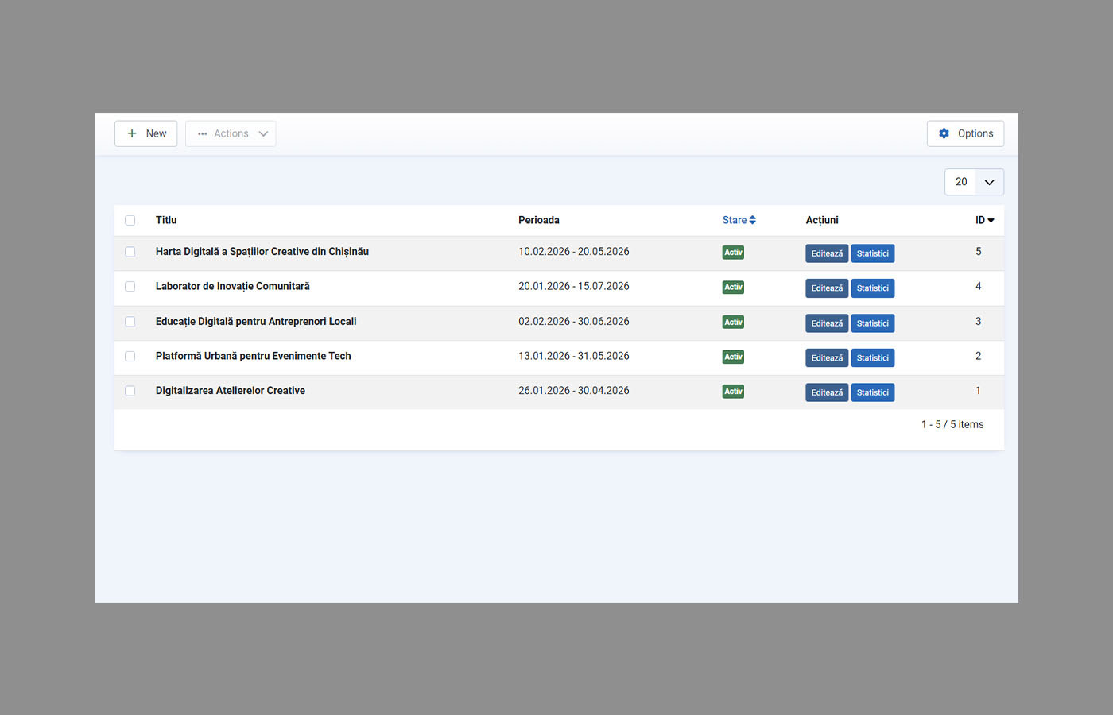Click the Activ badge for Digitalizarea Atelierelor Creative
This screenshot has width=1113, height=715.
click(732, 392)
